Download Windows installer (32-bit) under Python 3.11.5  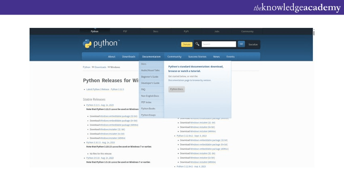113,129
